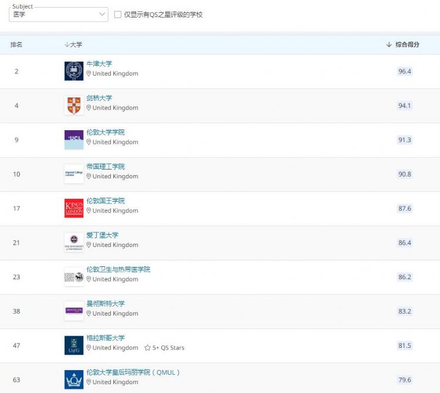This screenshot has width=440, height=393.
Task: Open the 格拉斯哥大学 link
Action: pos(106,338)
